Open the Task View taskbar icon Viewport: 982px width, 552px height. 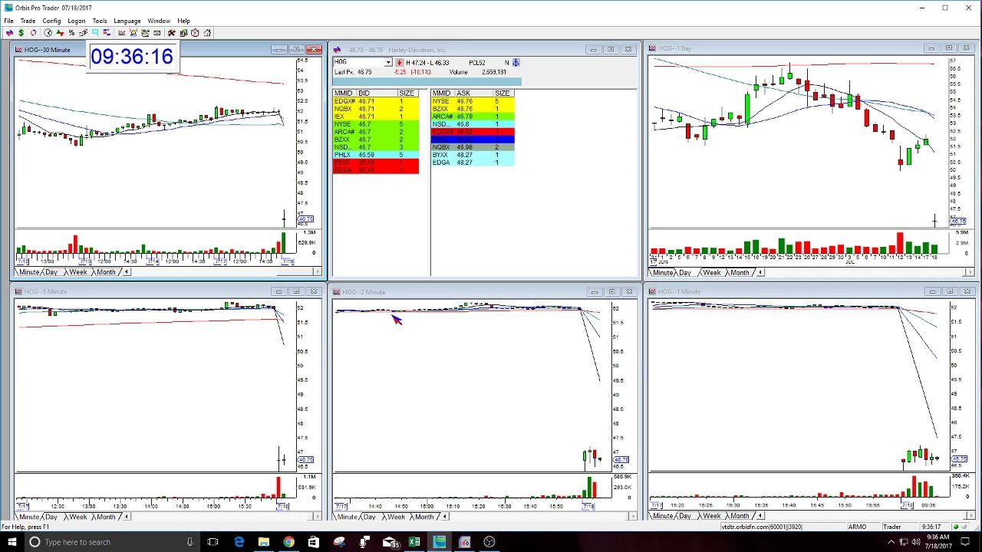[213, 542]
